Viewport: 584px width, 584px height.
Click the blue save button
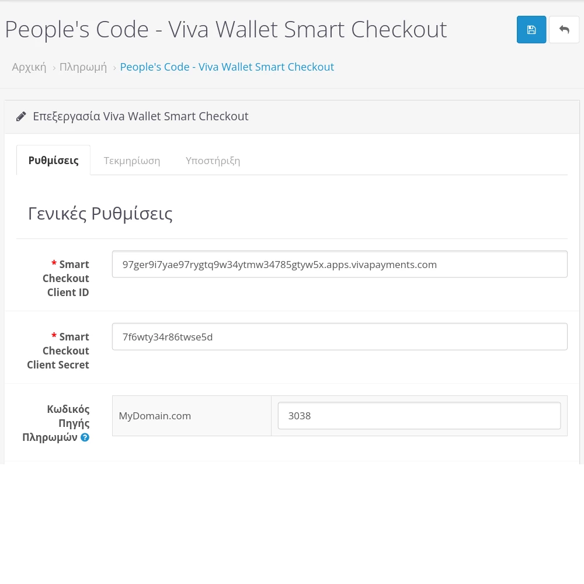click(531, 30)
